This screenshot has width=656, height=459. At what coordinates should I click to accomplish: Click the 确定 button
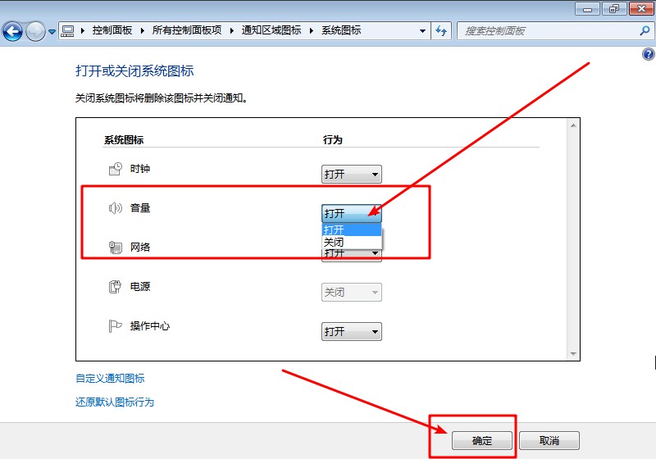[x=482, y=441]
